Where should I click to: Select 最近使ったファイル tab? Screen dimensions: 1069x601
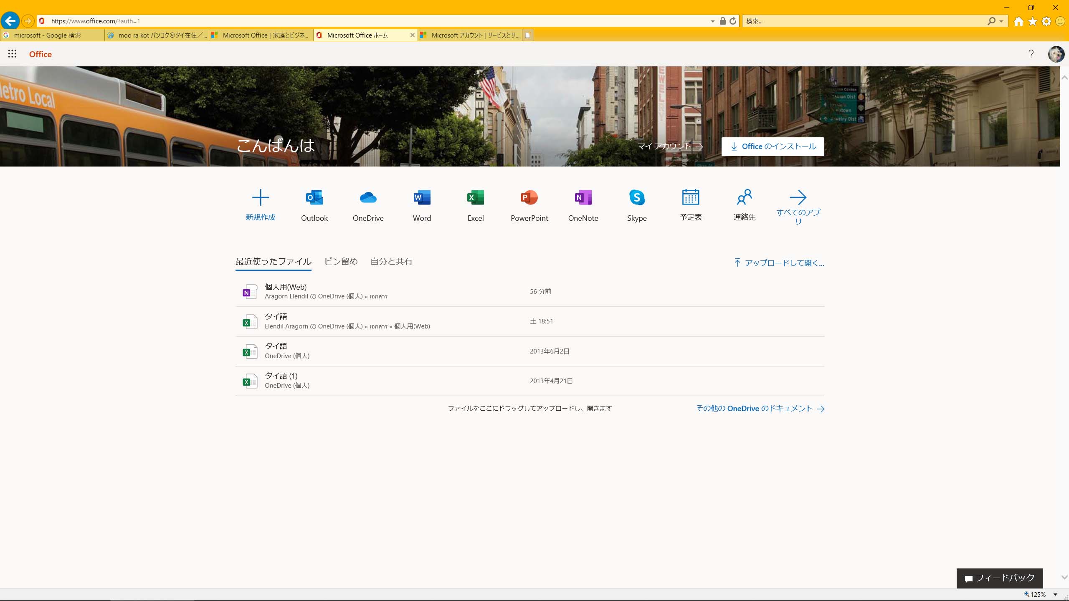pos(273,261)
